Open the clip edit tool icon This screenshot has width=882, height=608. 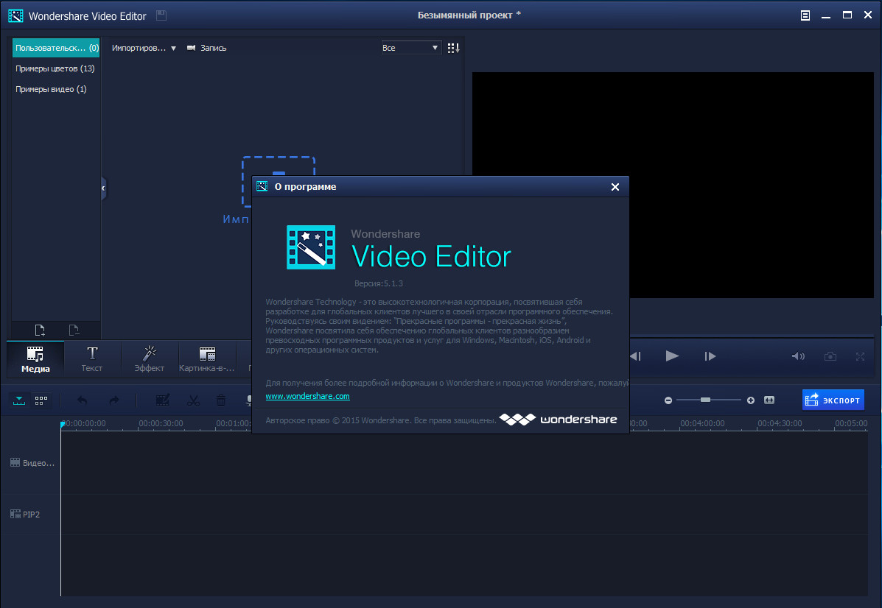coord(163,400)
